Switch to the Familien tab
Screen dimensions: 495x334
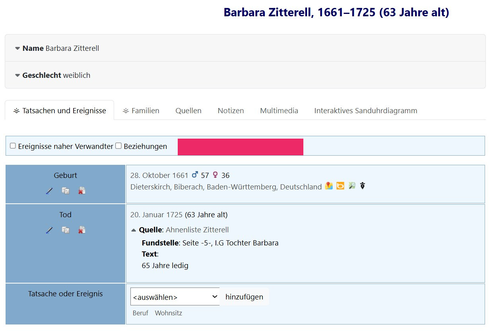pyautogui.click(x=141, y=111)
